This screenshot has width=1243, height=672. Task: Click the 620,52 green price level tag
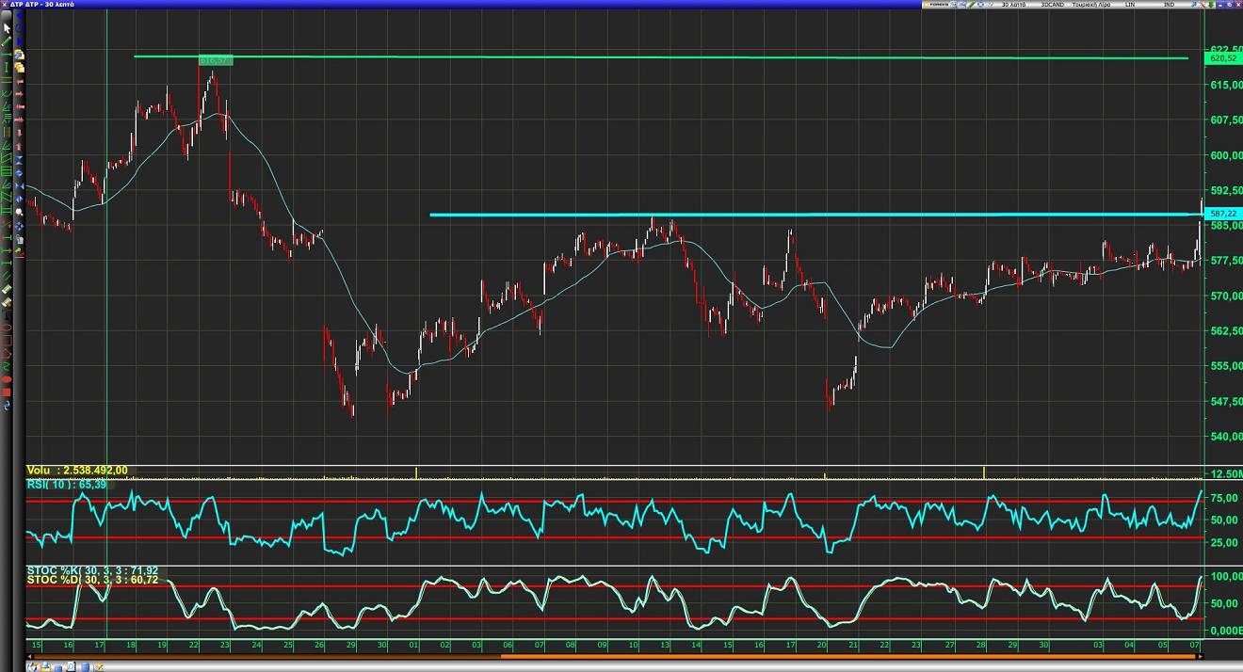[1222, 58]
